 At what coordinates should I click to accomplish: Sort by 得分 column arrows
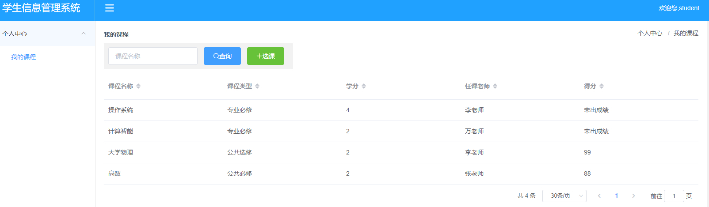click(x=602, y=86)
